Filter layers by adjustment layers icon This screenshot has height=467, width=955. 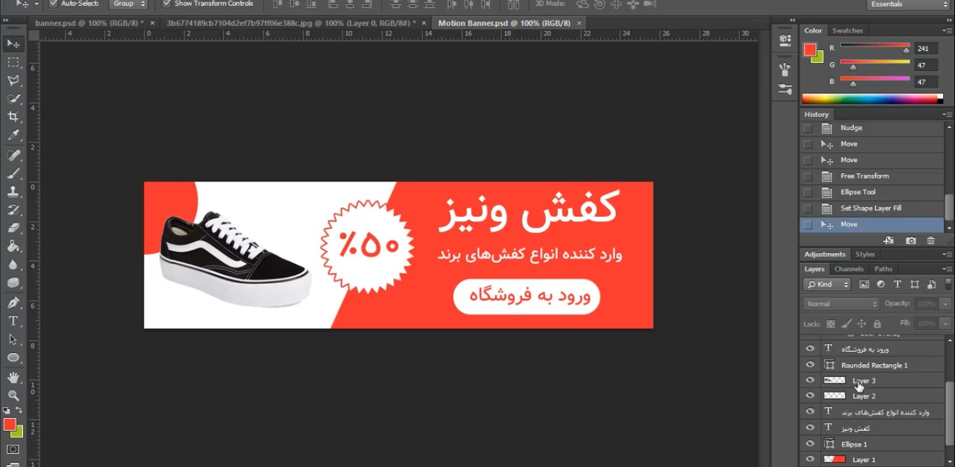[x=881, y=285]
